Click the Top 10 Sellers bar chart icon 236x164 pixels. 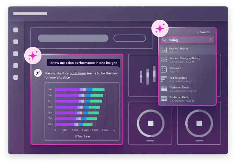point(163,79)
